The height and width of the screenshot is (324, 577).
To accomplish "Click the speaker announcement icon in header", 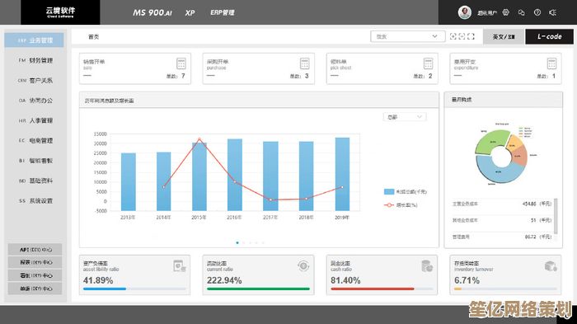I will (553, 12).
